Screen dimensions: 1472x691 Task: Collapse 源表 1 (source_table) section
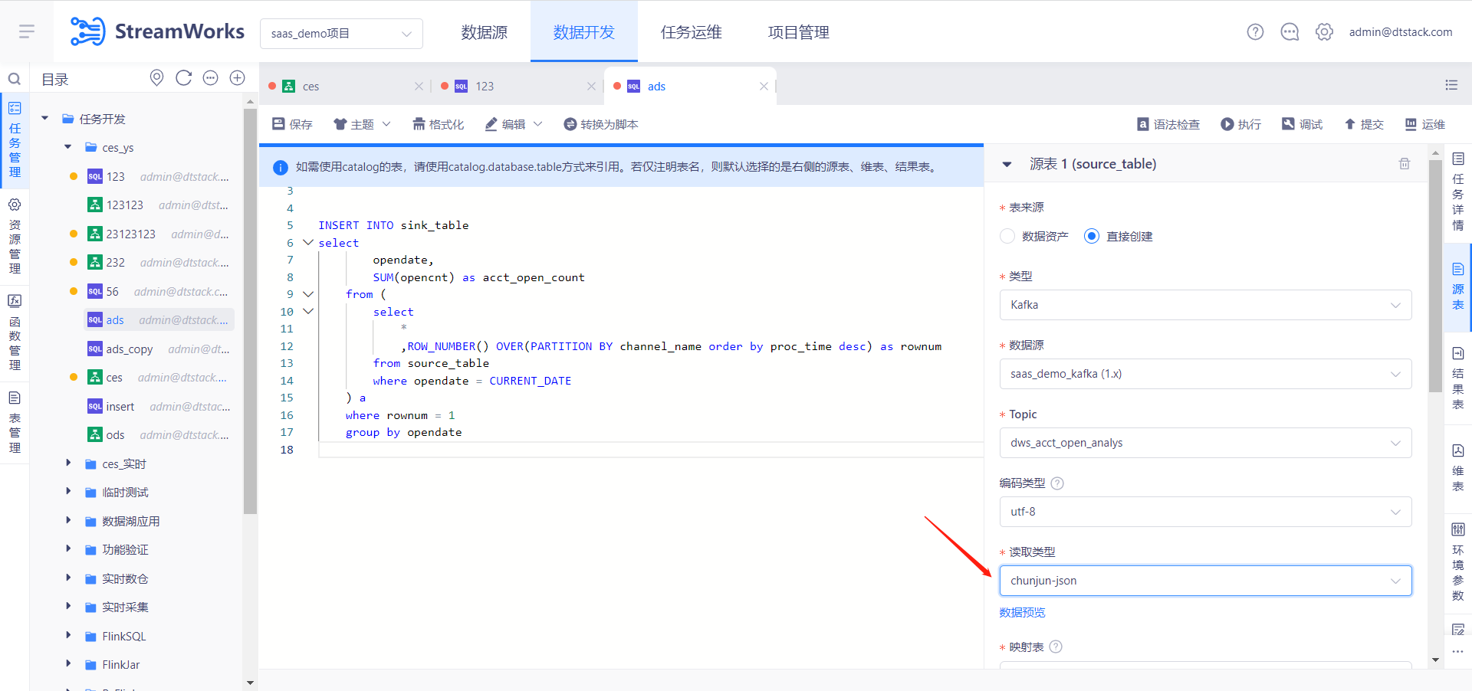pyautogui.click(x=1007, y=165)
